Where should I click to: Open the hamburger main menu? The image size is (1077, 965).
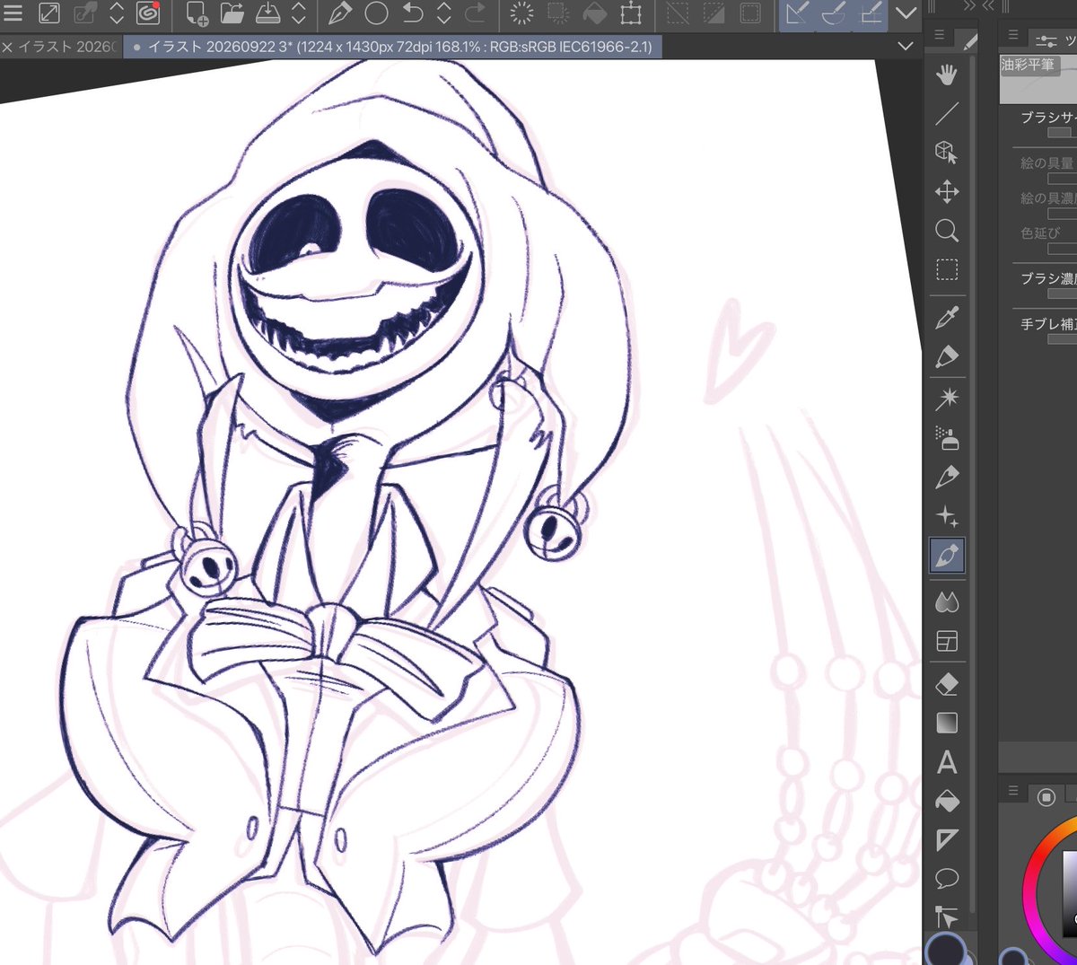click(13, 13)
